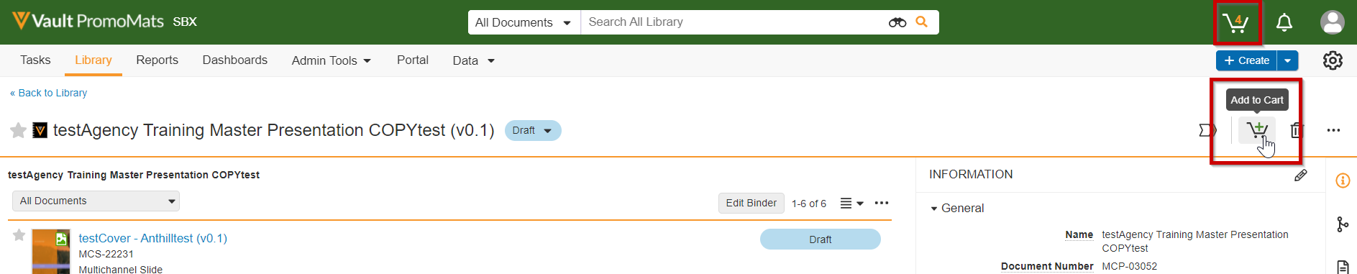Switch to the Reports tab
This screenshot has width=1357, height=274.
tap(157, 60)
